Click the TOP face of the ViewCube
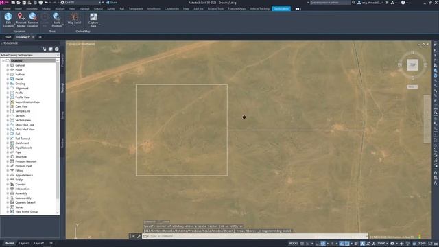The width and height of the screenshot is (439, 247). click(412, 65)
